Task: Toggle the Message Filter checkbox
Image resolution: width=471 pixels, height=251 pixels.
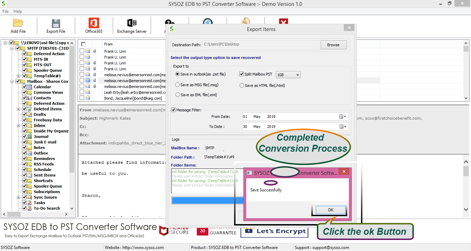Action: (x=173, y=110)
